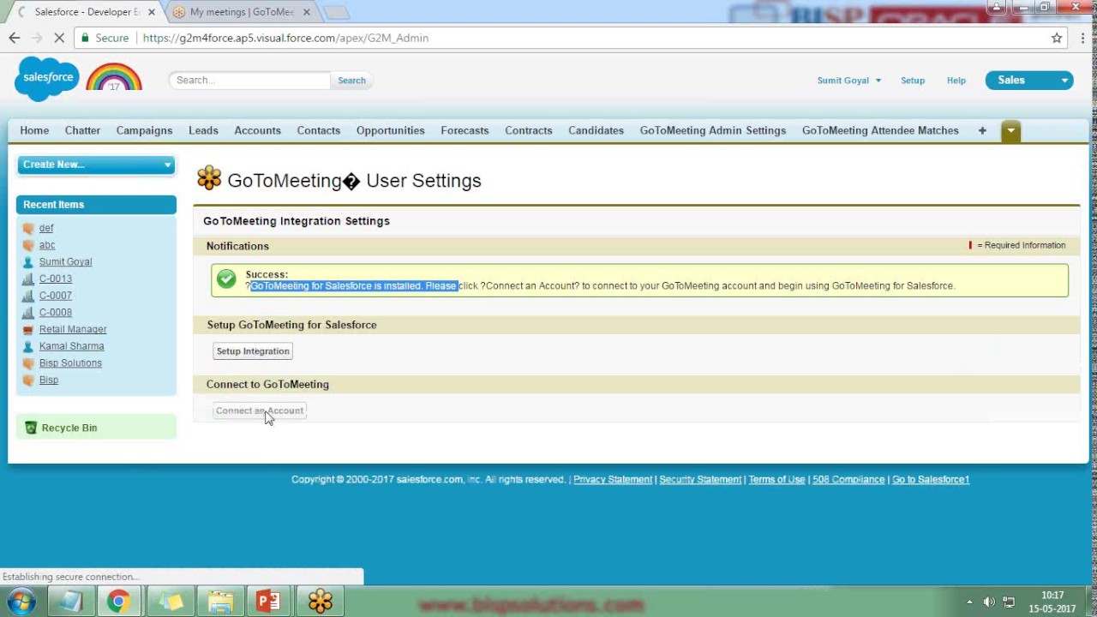Click the Setup Integration button

[253, 351]
